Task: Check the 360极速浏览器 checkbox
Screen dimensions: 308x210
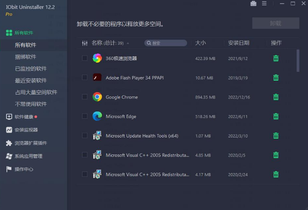Action: [x=85, y=58]
